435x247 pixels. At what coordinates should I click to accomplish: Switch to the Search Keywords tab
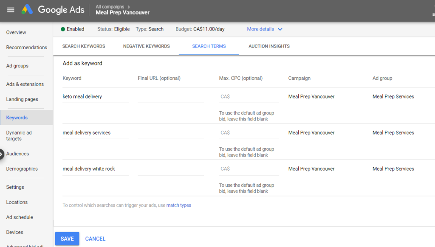84,46
